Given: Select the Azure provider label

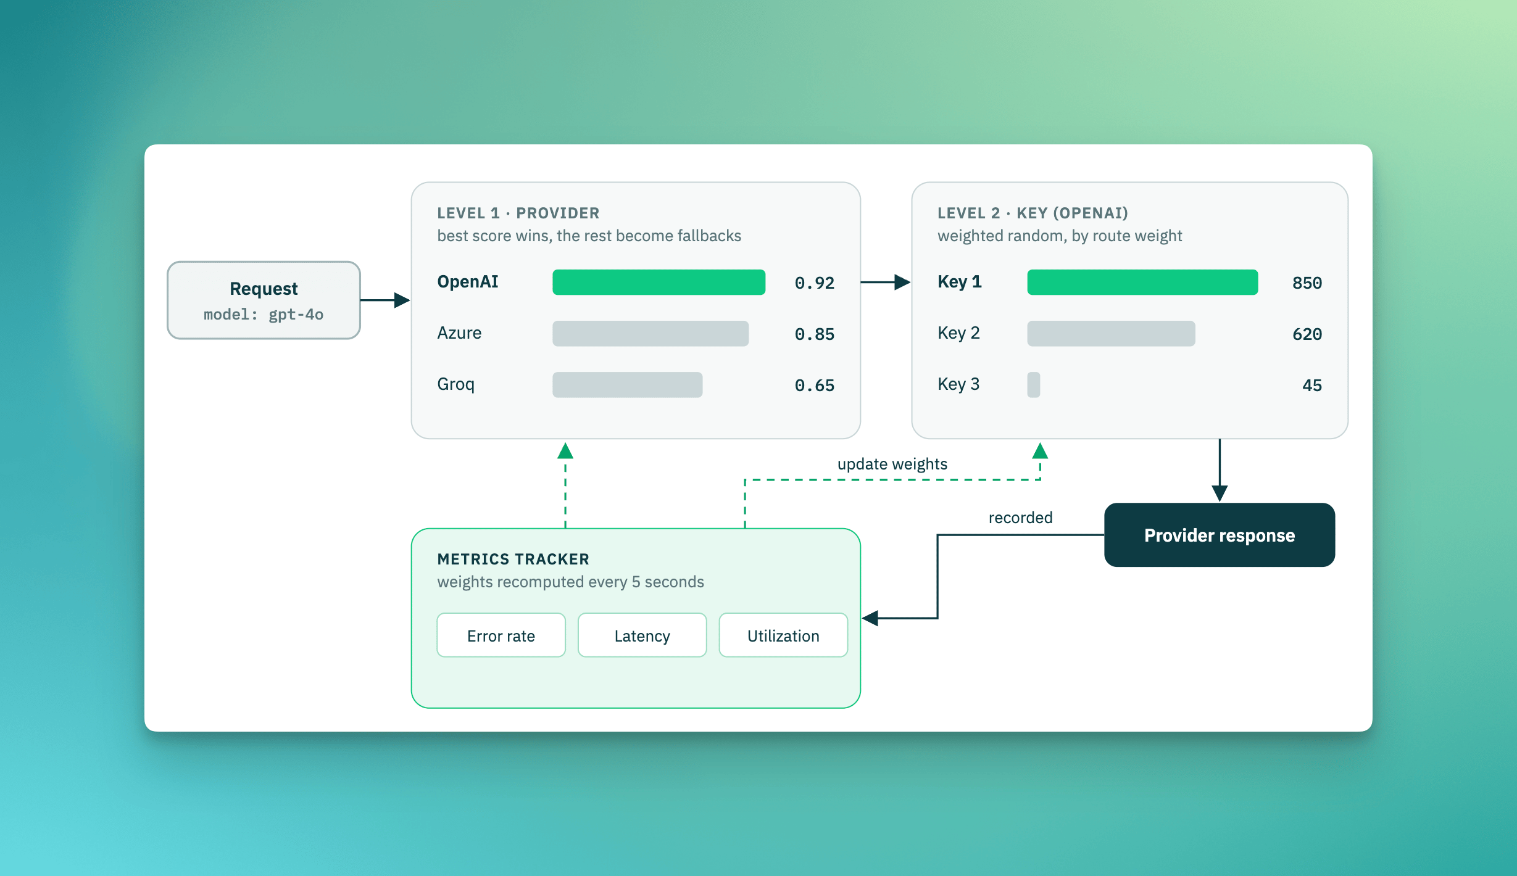Looking at the screenshot, I should click(x=459, y=333).
